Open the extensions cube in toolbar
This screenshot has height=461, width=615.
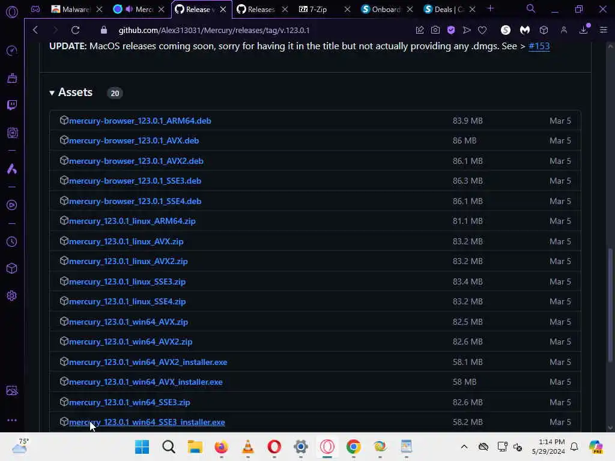point(544,30)
